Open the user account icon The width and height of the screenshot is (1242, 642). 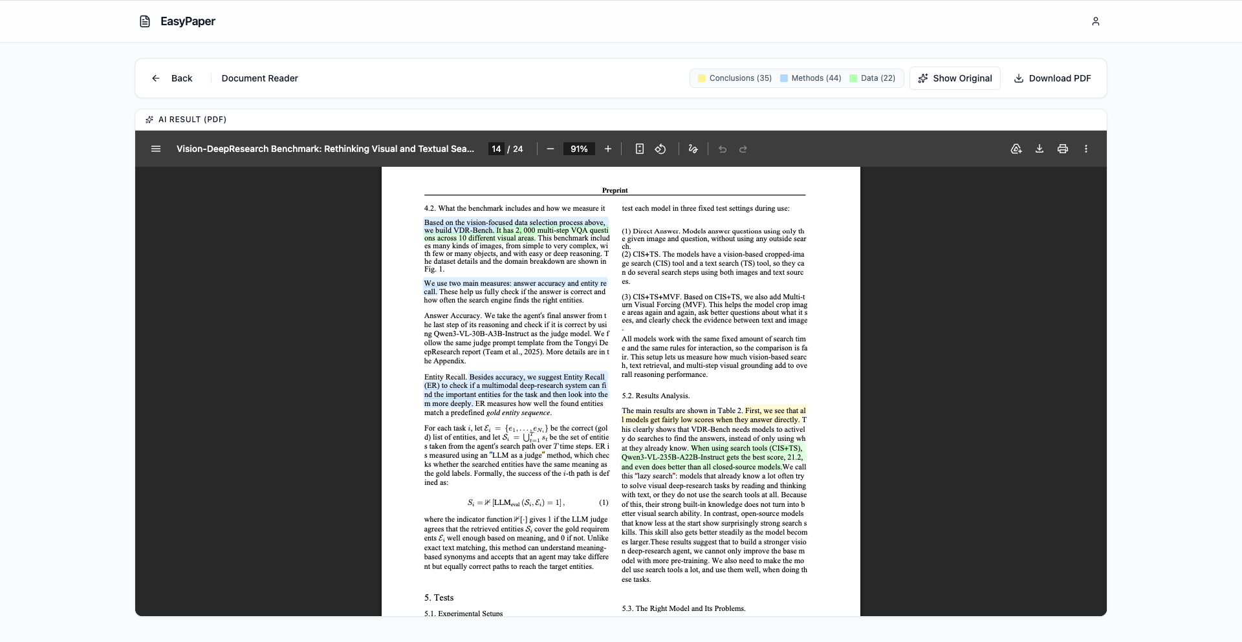pos(1096,21)
